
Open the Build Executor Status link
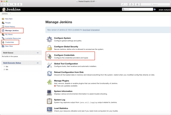(12, 63)
